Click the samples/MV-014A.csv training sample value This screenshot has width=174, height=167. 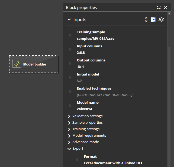tap(95, 39)
